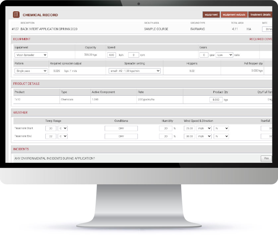Expand the Single pass pattern dropdown

pos(31,71)
